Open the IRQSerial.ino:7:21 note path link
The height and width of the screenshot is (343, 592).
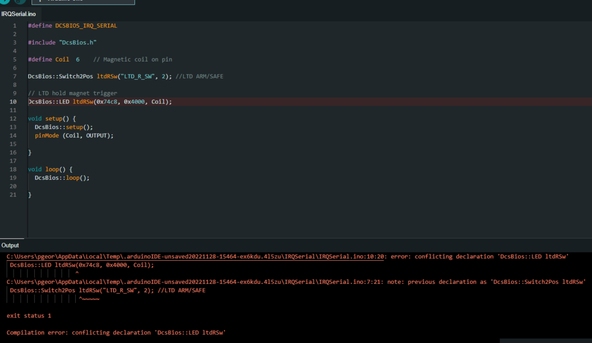coord(196,282)
